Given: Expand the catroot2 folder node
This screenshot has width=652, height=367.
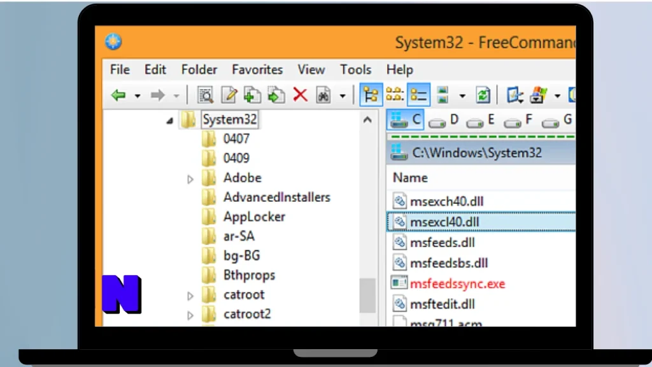Looking at the screenshot, I should coord(190,315).
